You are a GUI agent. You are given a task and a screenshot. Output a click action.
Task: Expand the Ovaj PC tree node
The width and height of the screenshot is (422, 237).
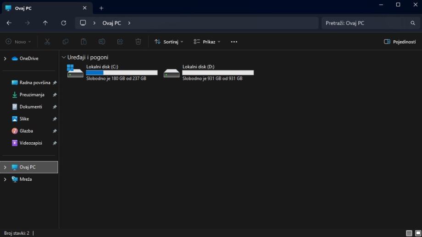pos(5,167)
